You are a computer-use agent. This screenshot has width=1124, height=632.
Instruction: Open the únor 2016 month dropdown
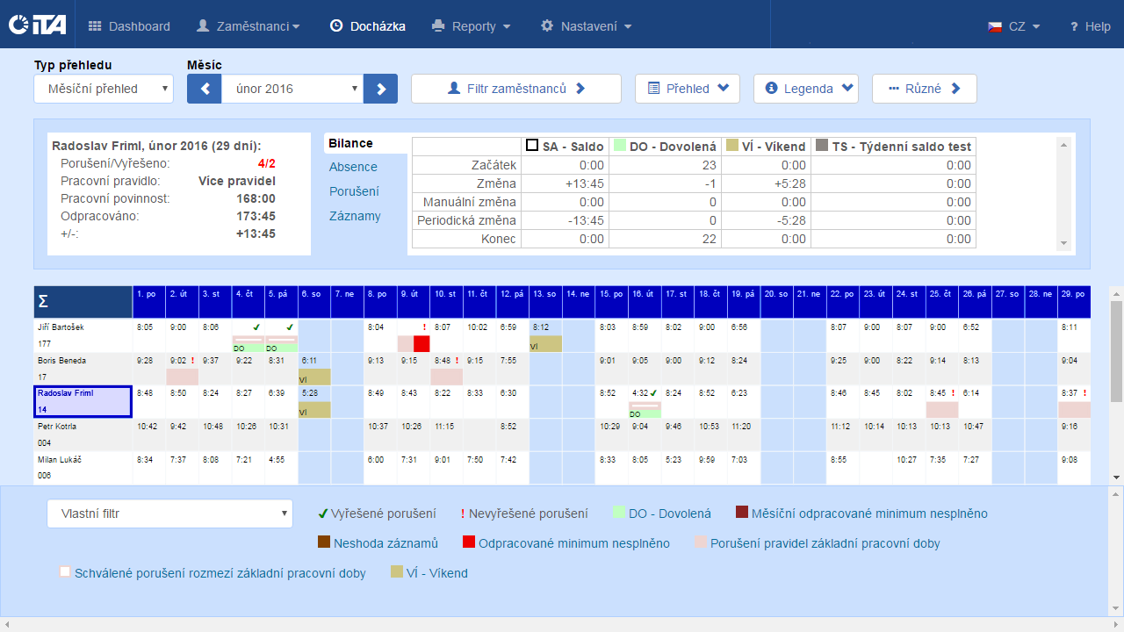click(292, 89)
